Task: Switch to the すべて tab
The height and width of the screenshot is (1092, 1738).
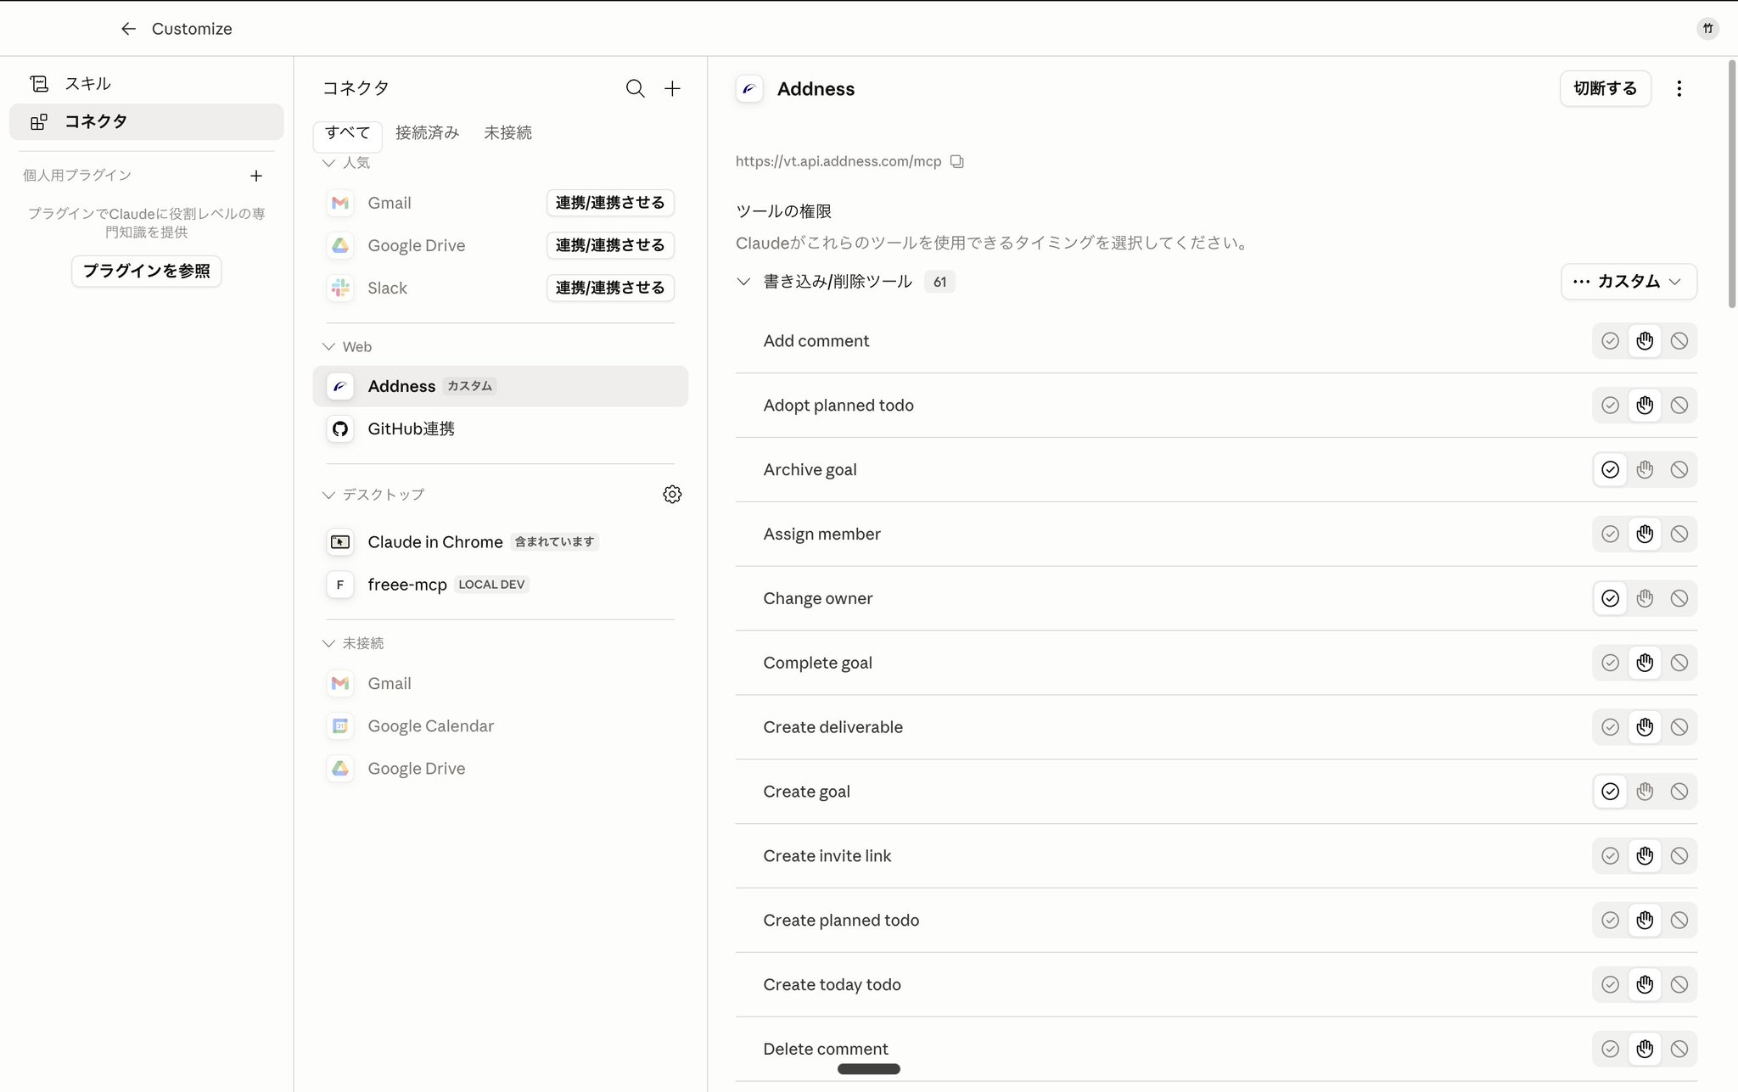Action: click(347, 133)
